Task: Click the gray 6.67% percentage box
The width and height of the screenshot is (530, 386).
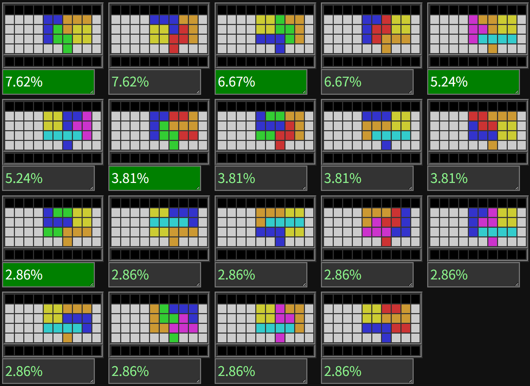Action: [367, 82]
